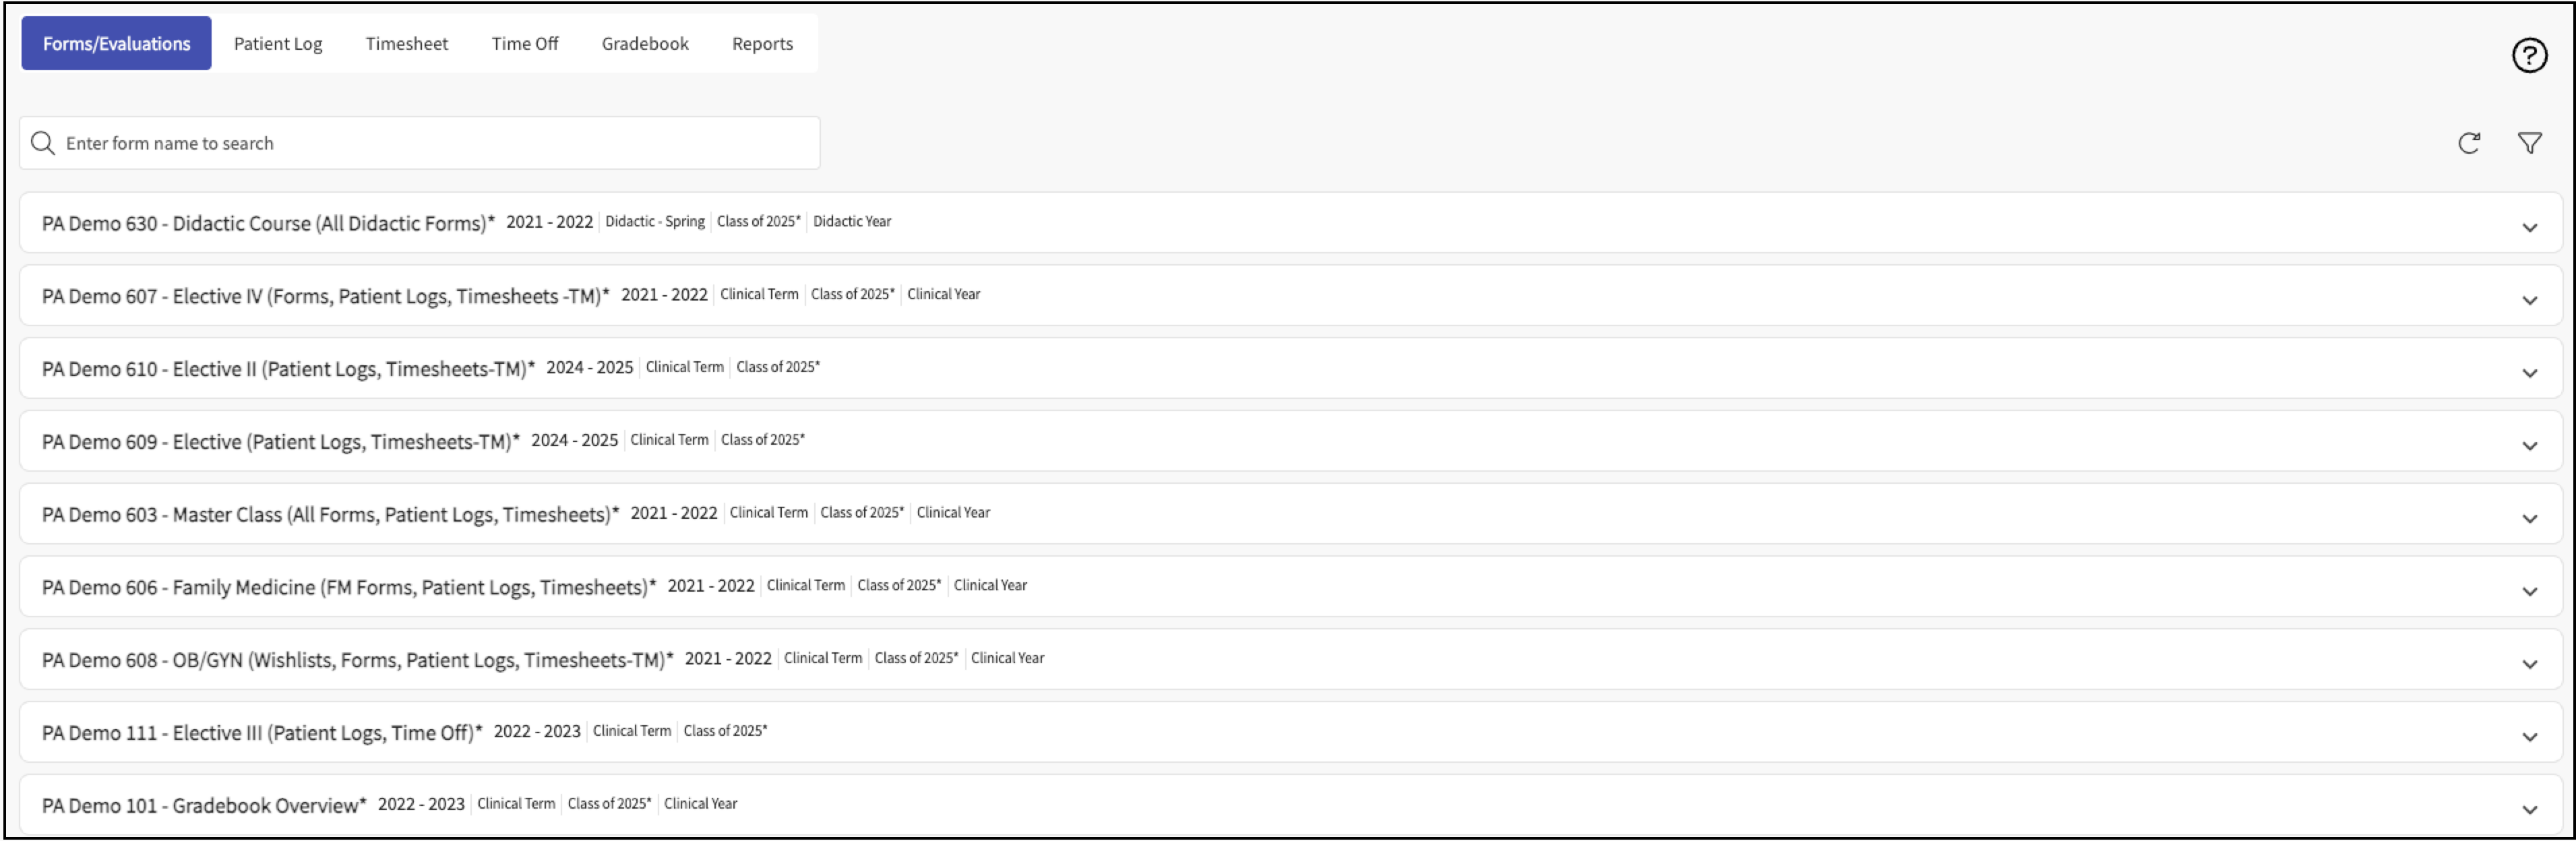Viewport: 2576px width, 841px height.
Task: Expand PA Demo 630 Didactic Course row
Action: click(2529, 228)
